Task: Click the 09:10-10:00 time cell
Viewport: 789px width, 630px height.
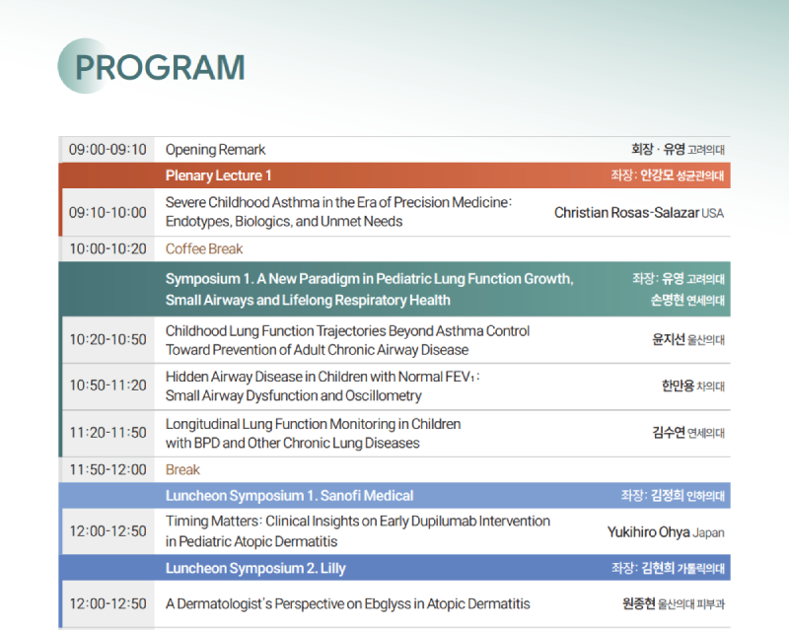Action: [108, 212]
